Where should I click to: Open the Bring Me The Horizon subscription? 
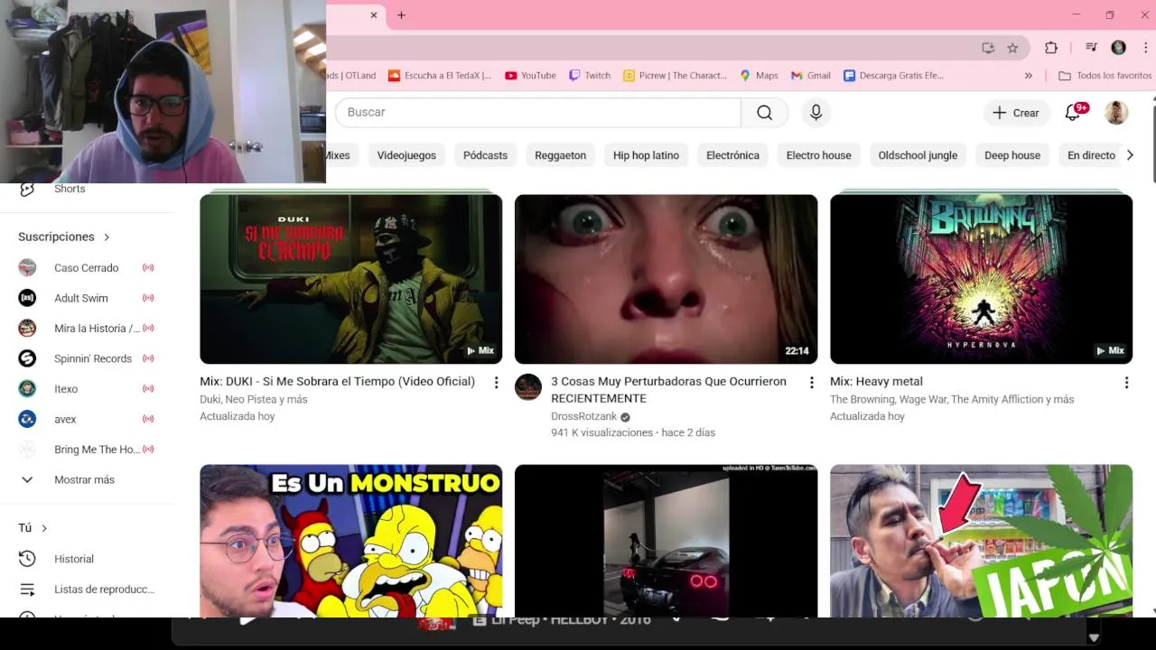pyautogui.click(x=87, y=450)
